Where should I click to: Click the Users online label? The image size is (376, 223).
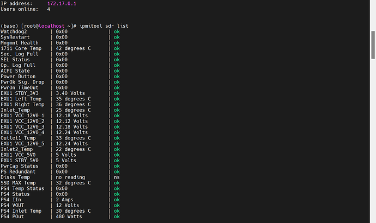[x=20, y=9]
